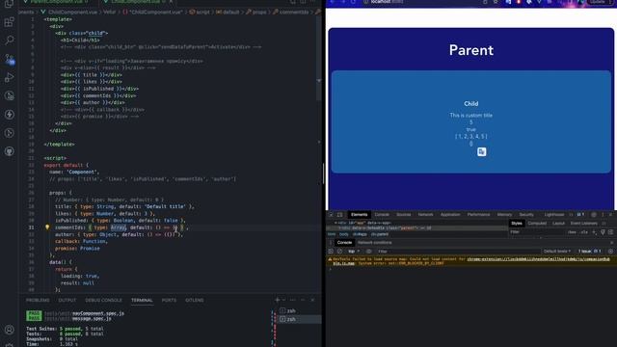Open the Computed tab in DevTools
The height and width of the screenshot is (347, 617).
tap(537, 224)
